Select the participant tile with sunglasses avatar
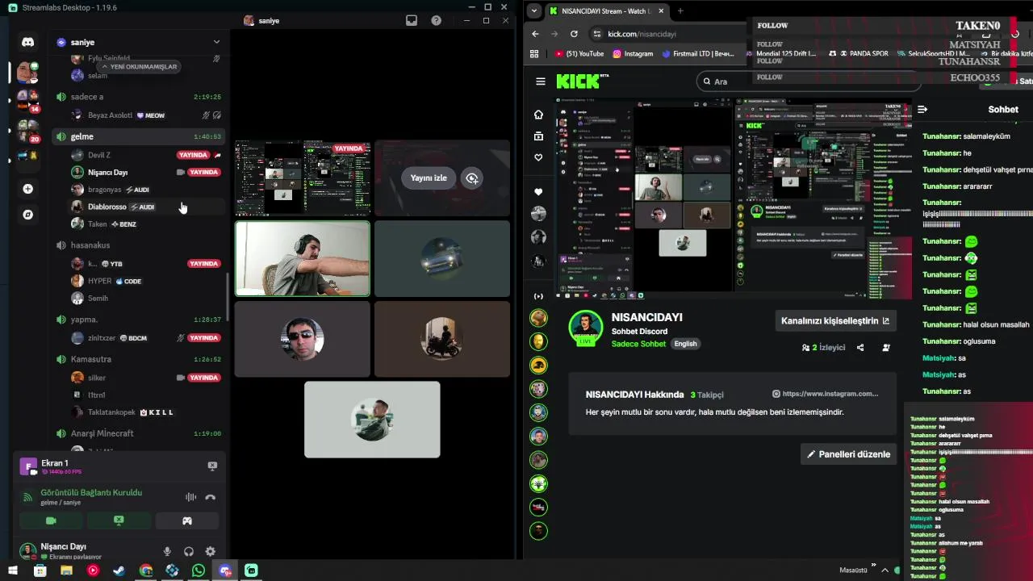 pyautogui.click(x=303, y=339)
